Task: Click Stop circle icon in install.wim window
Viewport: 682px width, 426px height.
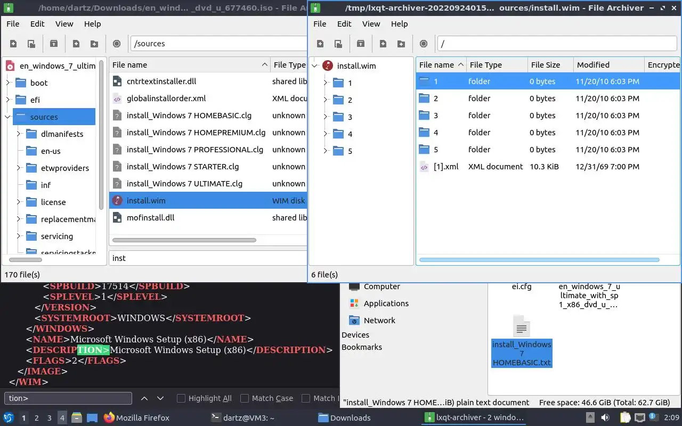Action: 424,44
